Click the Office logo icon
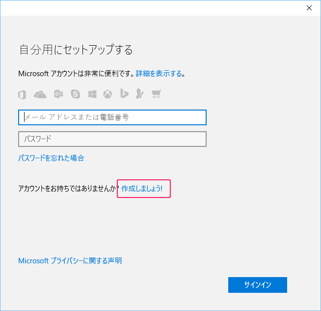321x311 pixels. pyautogui.click(x=22, y=95)
